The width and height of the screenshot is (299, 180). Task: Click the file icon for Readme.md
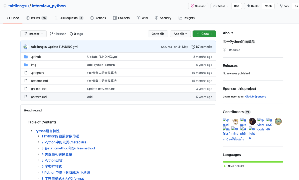point(26,81)
